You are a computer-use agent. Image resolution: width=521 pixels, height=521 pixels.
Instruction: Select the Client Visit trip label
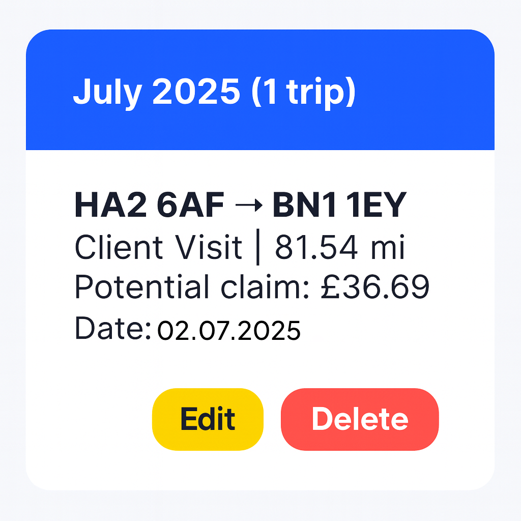click(x=158, y=248)
